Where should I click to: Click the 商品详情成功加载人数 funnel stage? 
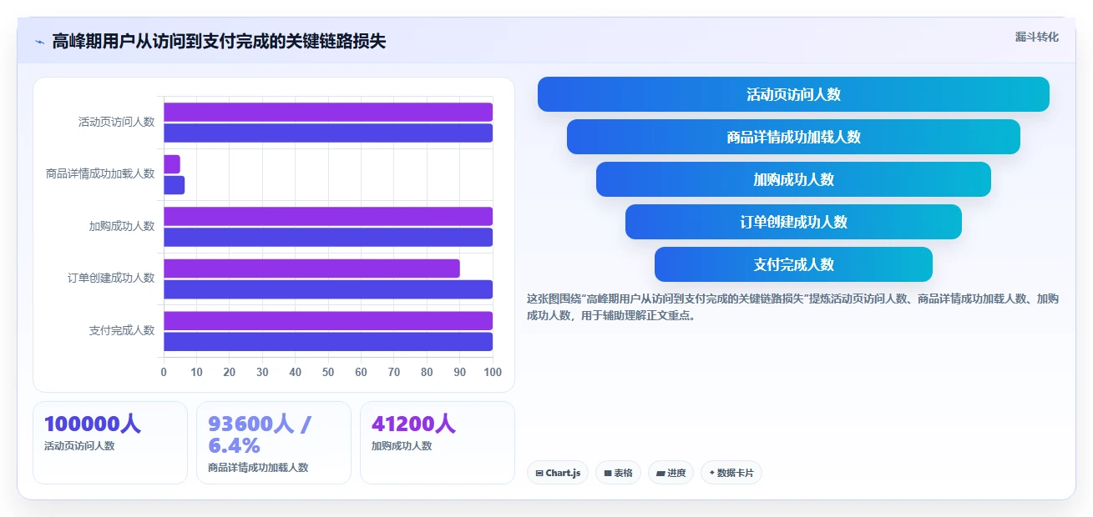793,137
